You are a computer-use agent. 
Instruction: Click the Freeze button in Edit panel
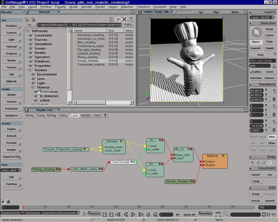pos(255,201)
